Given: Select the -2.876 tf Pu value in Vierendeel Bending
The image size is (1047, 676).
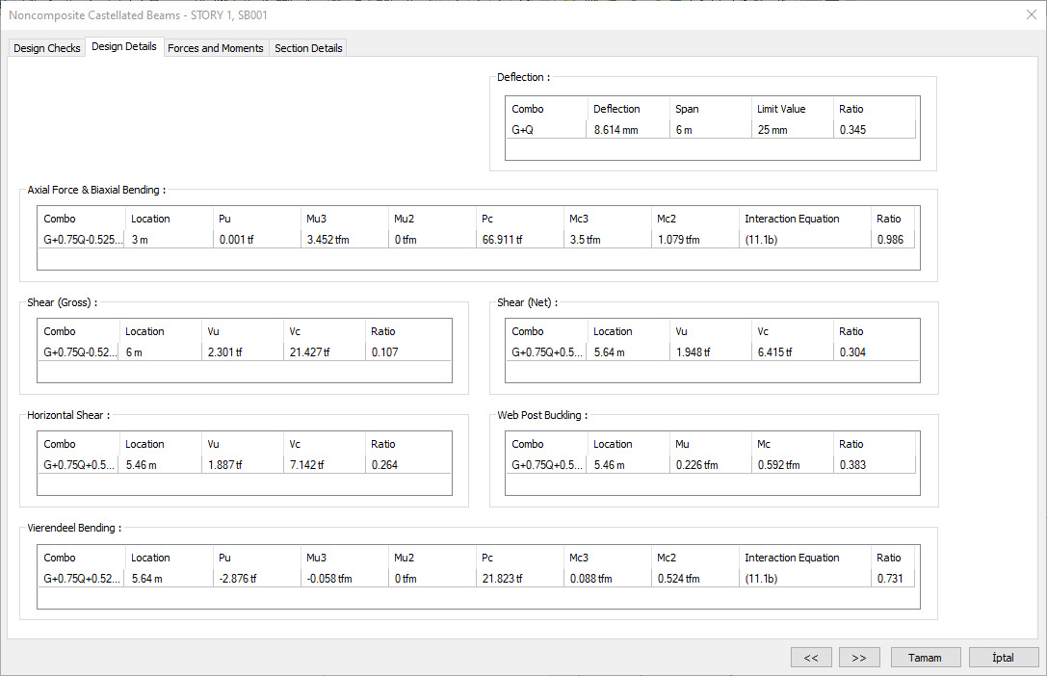Looking at the screenshot, I should click(238, 579).
